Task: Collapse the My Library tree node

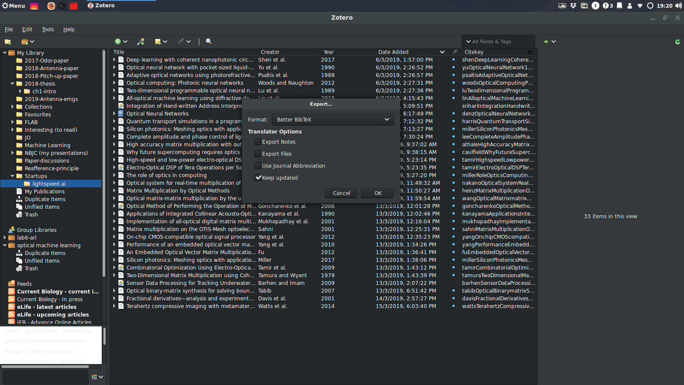Action: tap(5, 53)
